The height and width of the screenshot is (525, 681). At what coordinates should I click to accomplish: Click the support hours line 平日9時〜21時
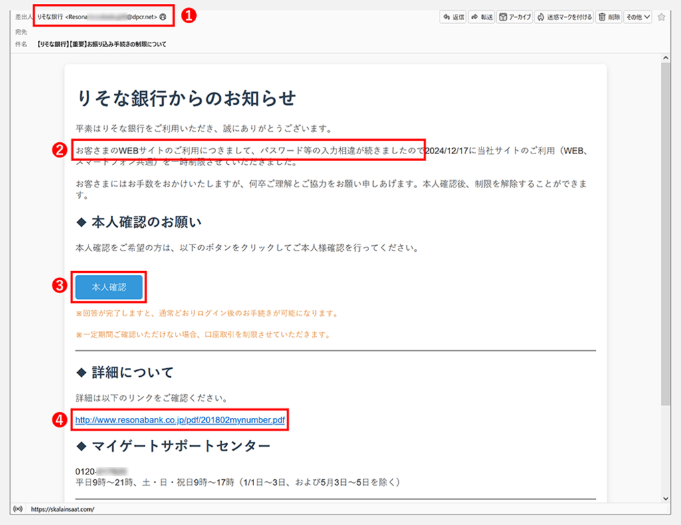click(x=237, y=482)
